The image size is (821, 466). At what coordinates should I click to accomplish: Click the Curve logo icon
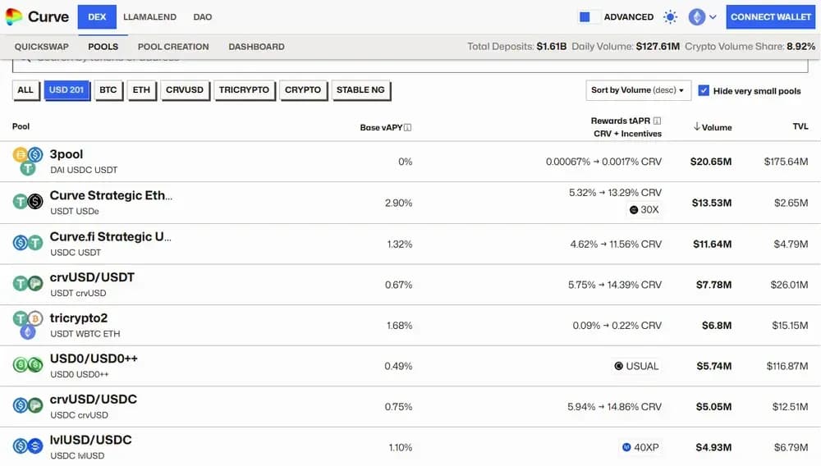[x=14, y=16]
